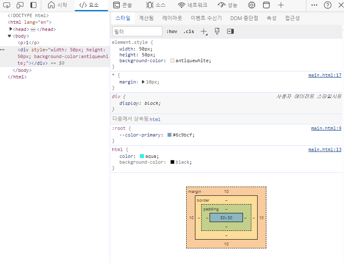Focus the 필터 styles filter field

[137, 31]
